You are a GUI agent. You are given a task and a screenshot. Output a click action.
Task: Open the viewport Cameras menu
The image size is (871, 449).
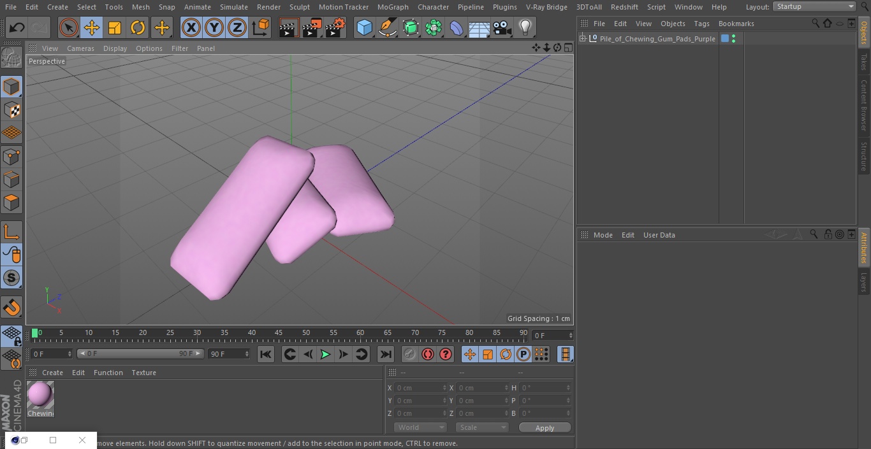(x=80, y=48)
